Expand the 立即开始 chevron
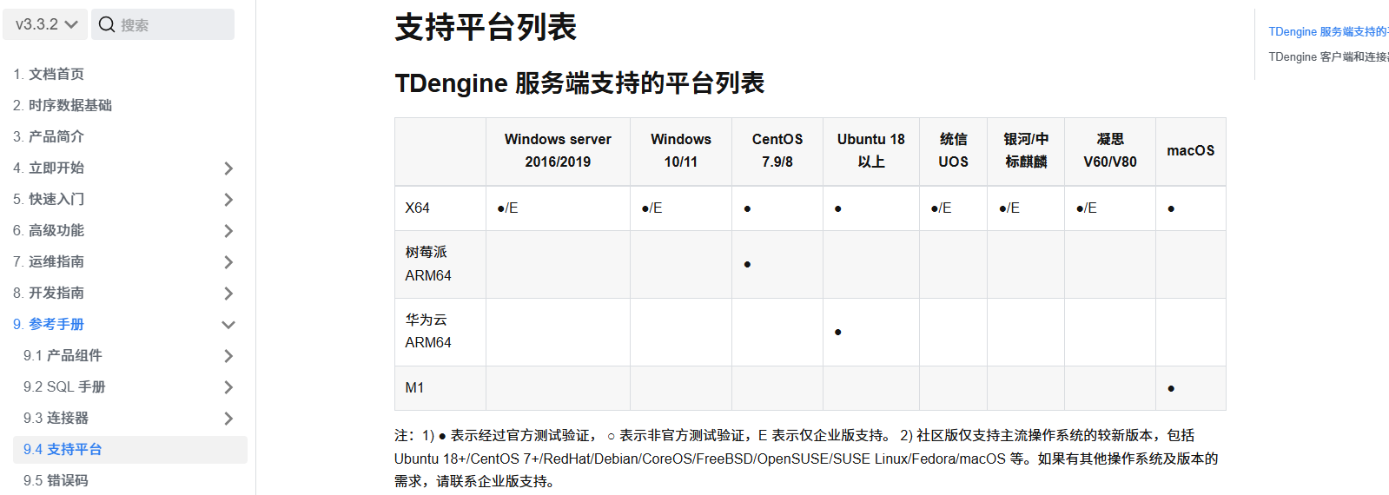 [228, 168]
